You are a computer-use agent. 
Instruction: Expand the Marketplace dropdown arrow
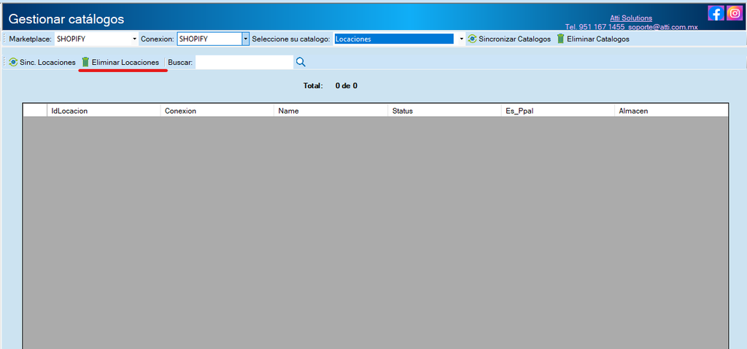click(x=135, y=39)
